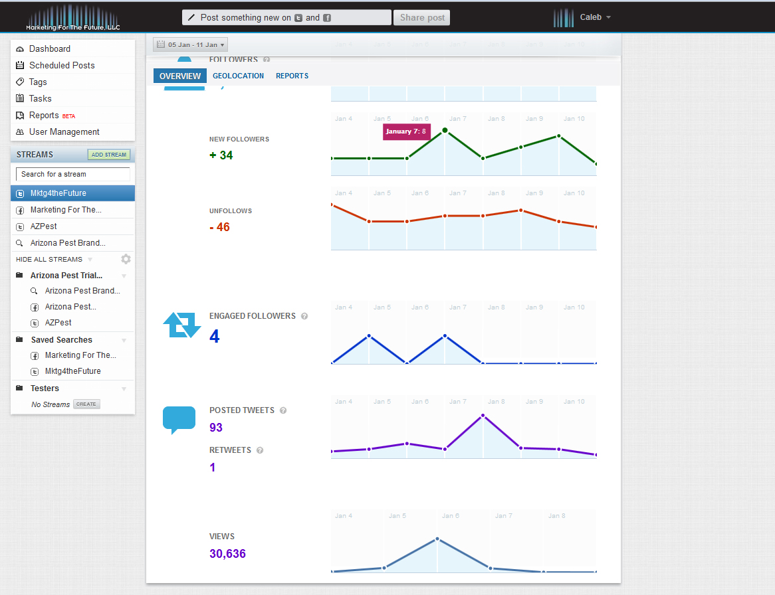Click the Posted Tweets help icon
The width and height of the screenshot is (775, 595).
click(x=283, y=410)
